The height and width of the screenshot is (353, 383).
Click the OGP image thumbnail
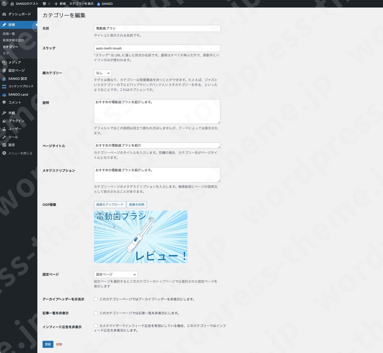(x=140, y=237)
